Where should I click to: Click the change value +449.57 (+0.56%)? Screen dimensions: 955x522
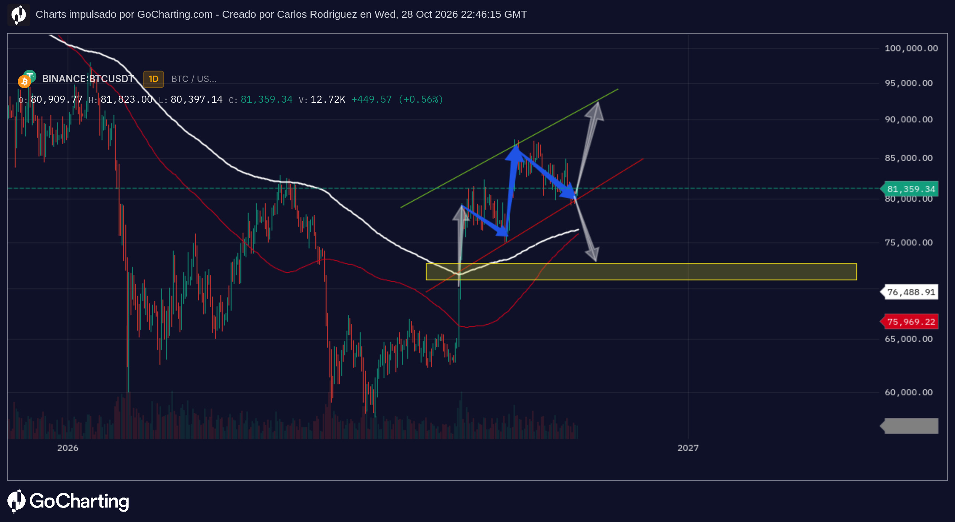pyautogui.click(x=397, y=99)
